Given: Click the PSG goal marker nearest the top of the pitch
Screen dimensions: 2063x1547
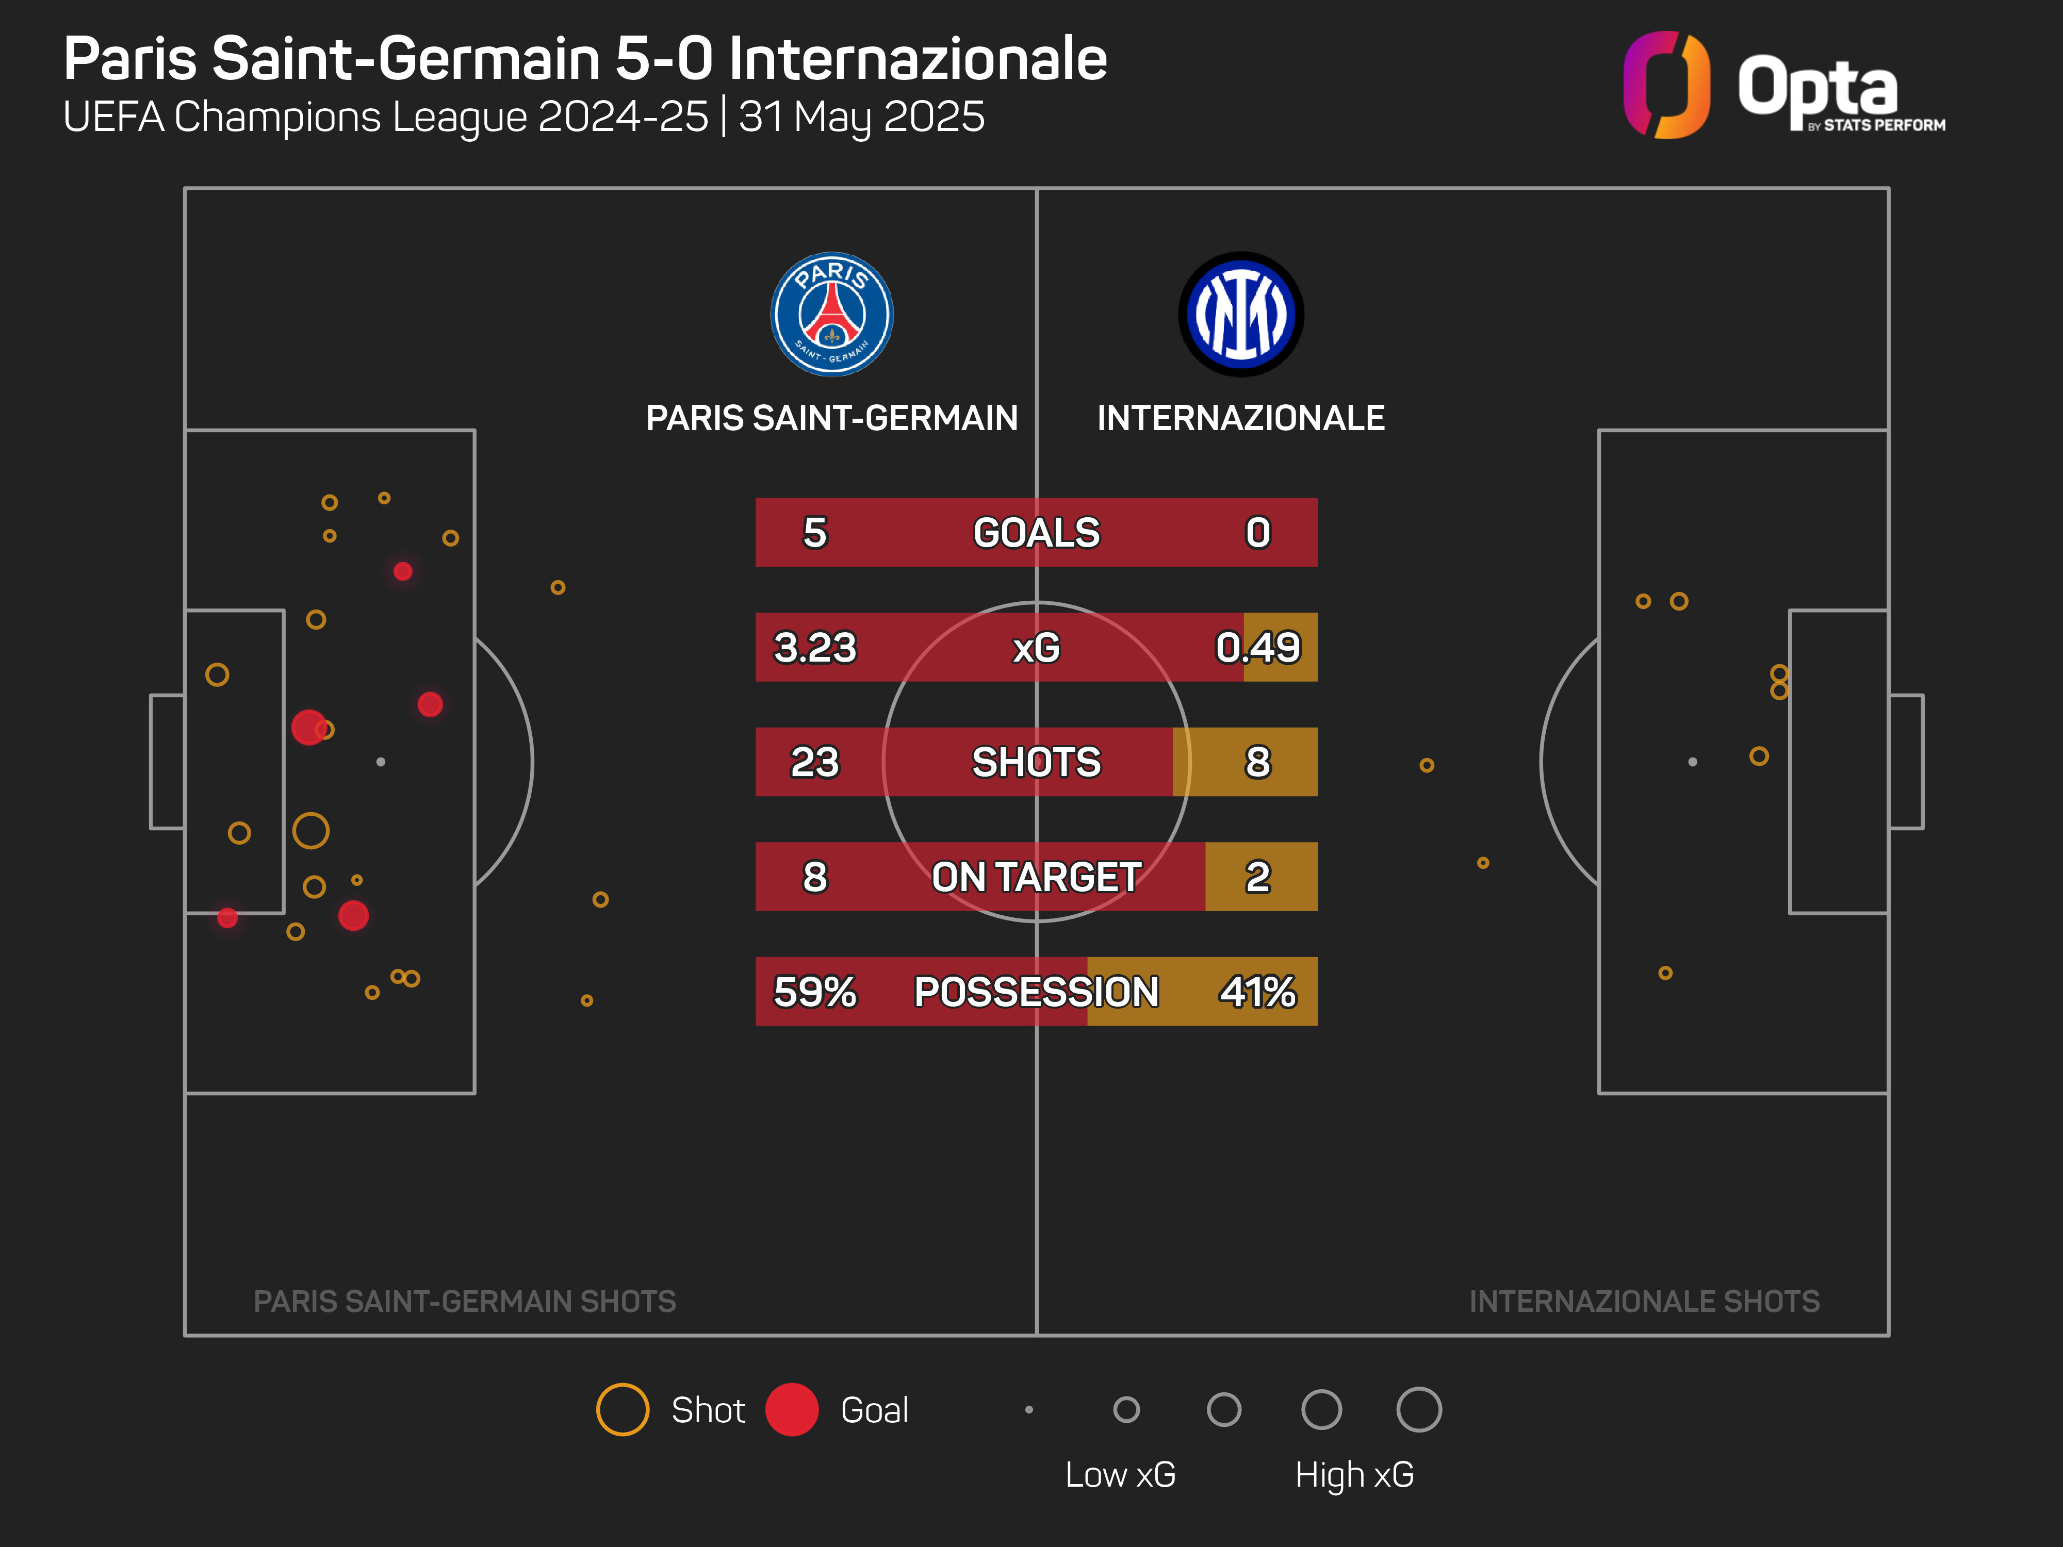Looking at the screenshot, I should (403, 571).
